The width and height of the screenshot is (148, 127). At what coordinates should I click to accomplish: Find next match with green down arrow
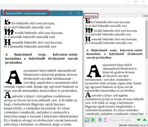[139, 120]
